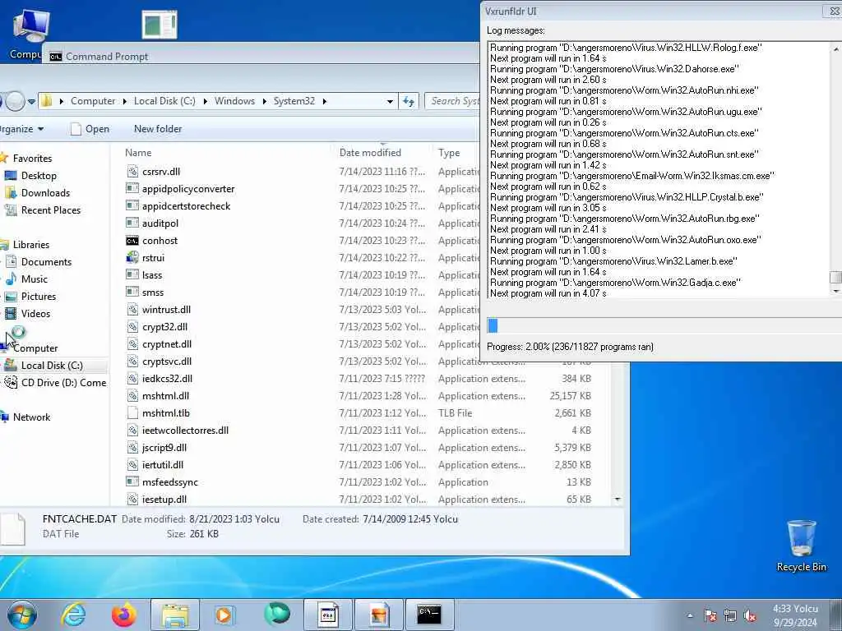Click New folder in toolbar

(158, 129)
